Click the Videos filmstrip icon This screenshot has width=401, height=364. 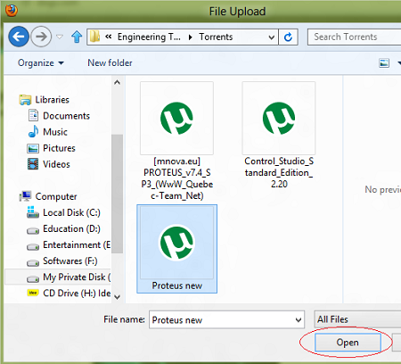tap(33, 164)
